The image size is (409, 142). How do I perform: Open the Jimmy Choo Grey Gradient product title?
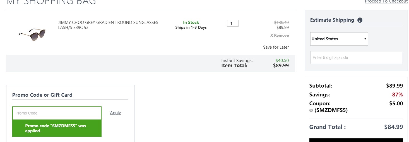pos(108,25)
